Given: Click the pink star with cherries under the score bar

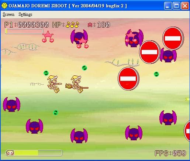Looking at the screenshot, I should click(x=48, y=37).
